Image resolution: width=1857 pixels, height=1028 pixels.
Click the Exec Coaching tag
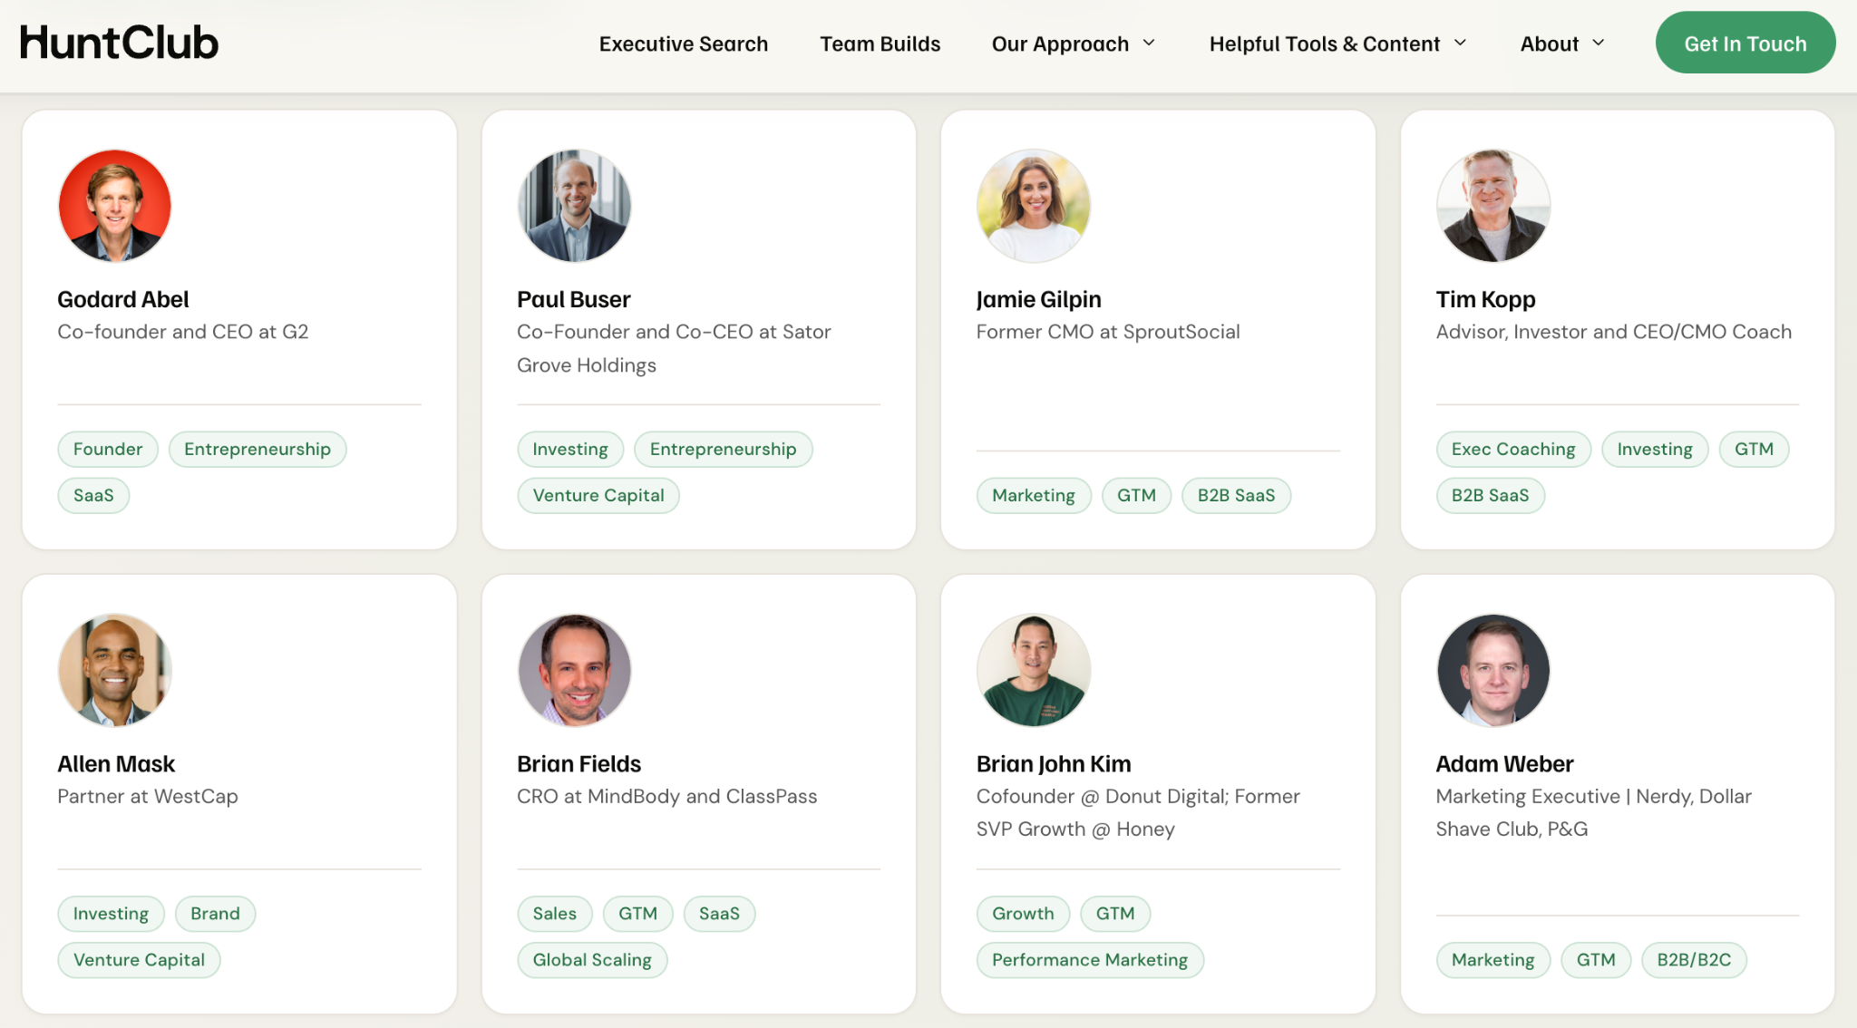pos(1513,449)
